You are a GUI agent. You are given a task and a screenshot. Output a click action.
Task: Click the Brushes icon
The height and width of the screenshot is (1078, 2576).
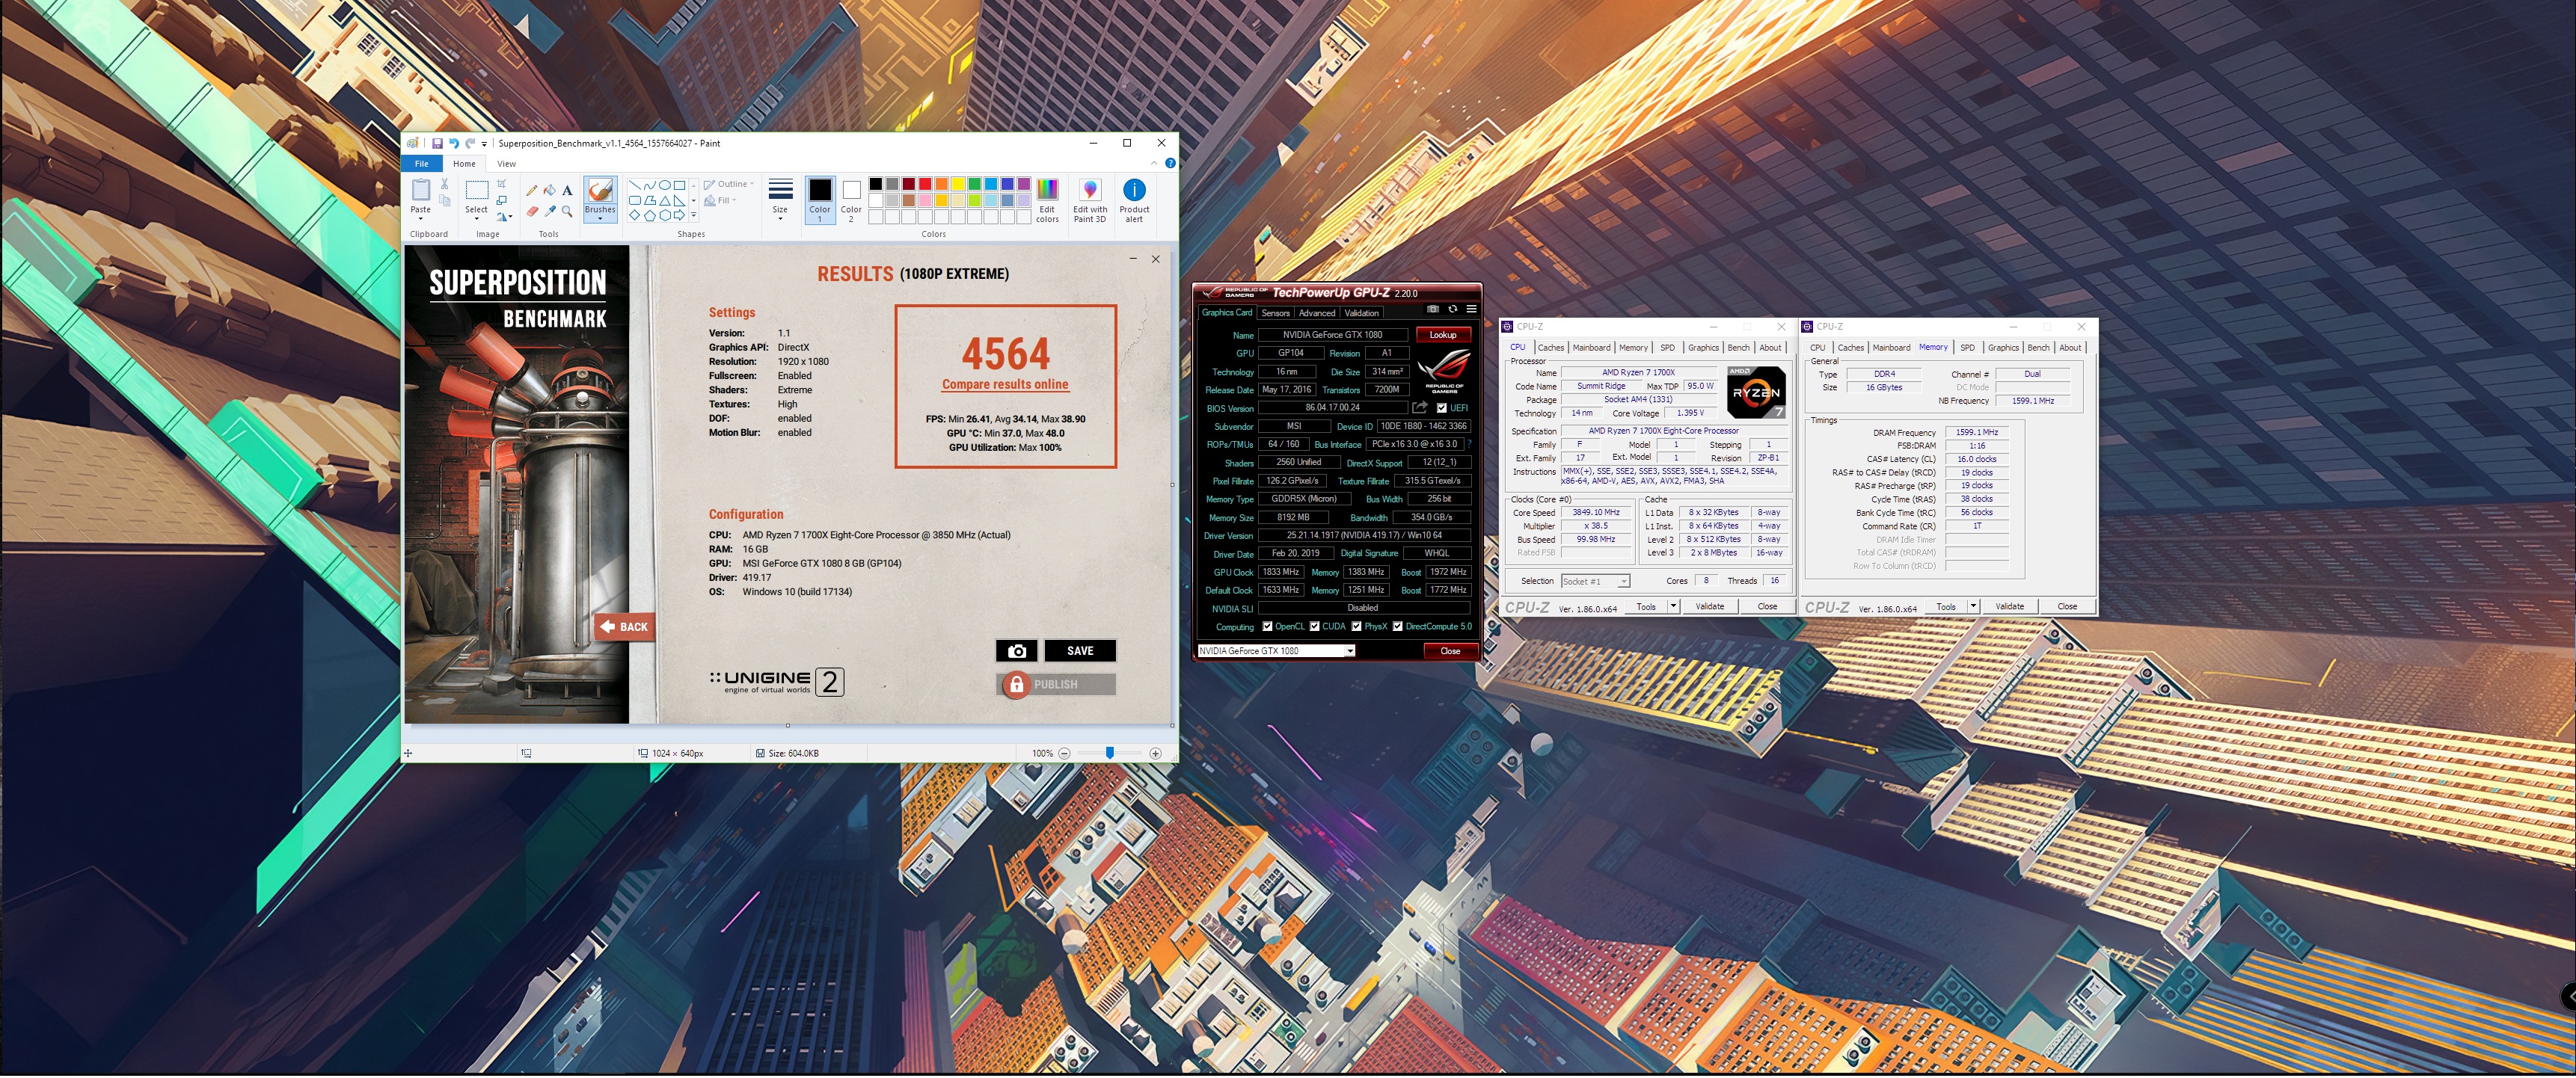pos(601,190)
